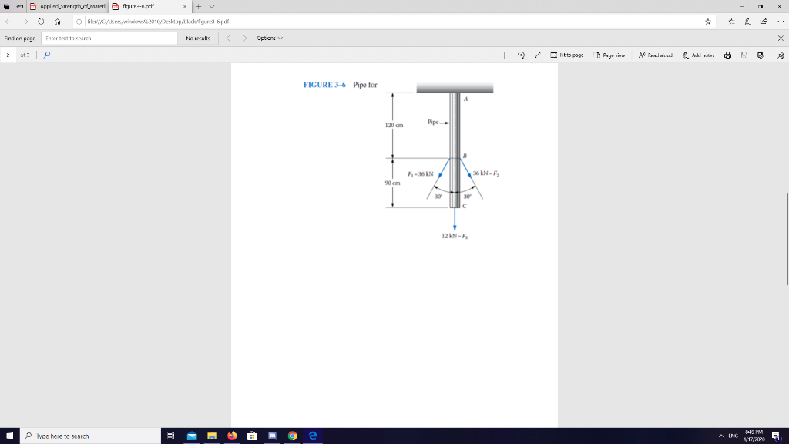Close the figure3-6.pdf tab
This screenshot has width=789, height=444.
pyautogui.click(x=185, y=6)
